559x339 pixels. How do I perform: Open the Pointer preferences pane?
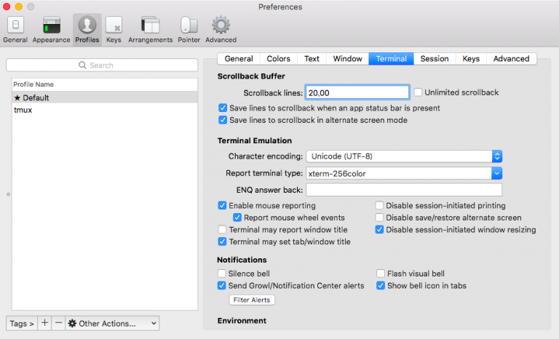click(x=189, y=29)
